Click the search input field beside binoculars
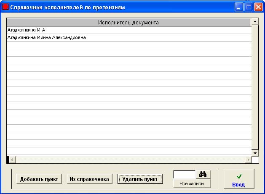The width and height of the screenshot is (265, 194). [x=185, y=174]
